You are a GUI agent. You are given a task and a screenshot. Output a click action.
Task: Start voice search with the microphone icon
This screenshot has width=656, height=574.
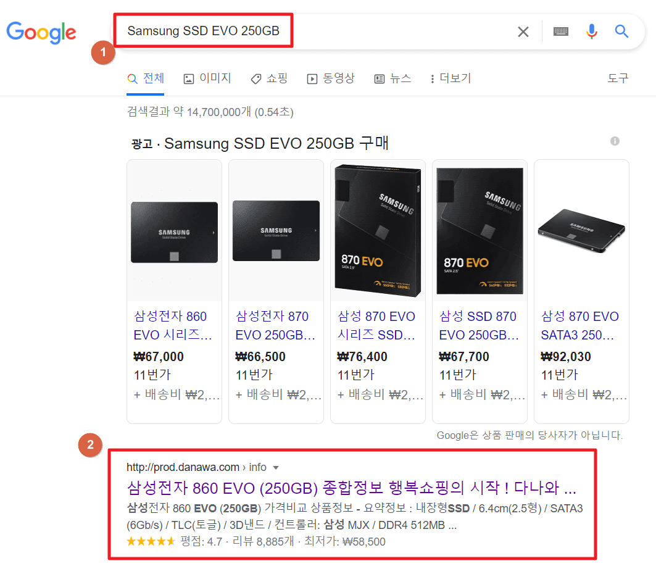click(592, 31)
